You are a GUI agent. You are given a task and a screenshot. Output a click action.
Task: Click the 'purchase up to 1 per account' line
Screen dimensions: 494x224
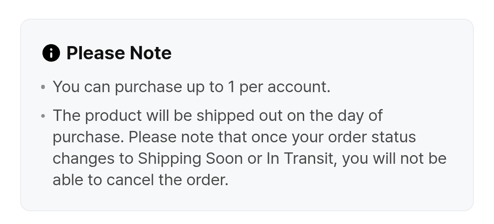pos(191,87)
